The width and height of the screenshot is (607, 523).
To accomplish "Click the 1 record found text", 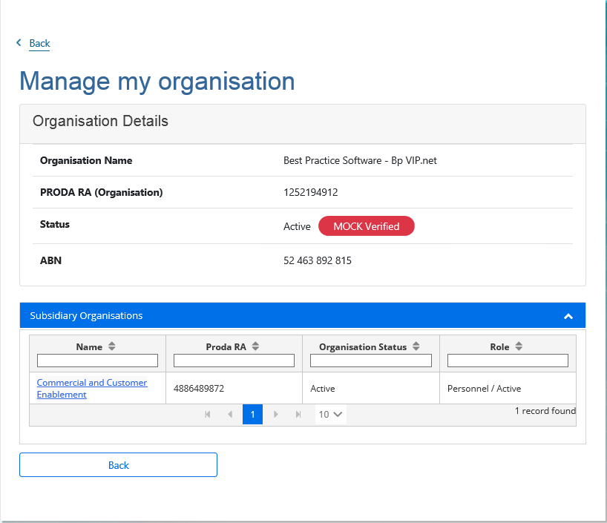I will click(x=545, y=411).
